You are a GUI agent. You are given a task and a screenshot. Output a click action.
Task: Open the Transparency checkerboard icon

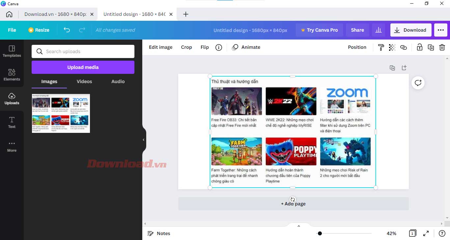(392, 47)
